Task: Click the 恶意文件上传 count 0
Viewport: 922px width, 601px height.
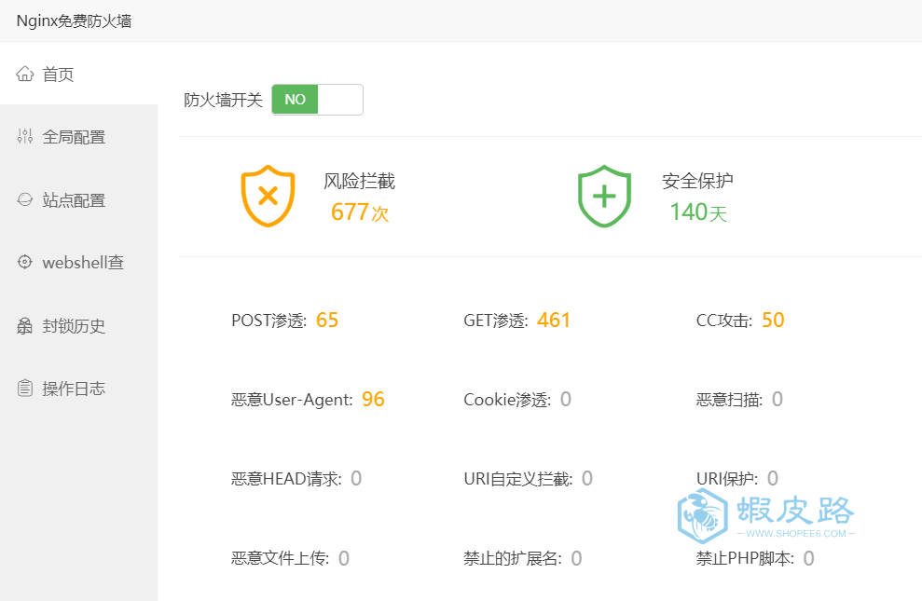Action: [x=343, y=558]
